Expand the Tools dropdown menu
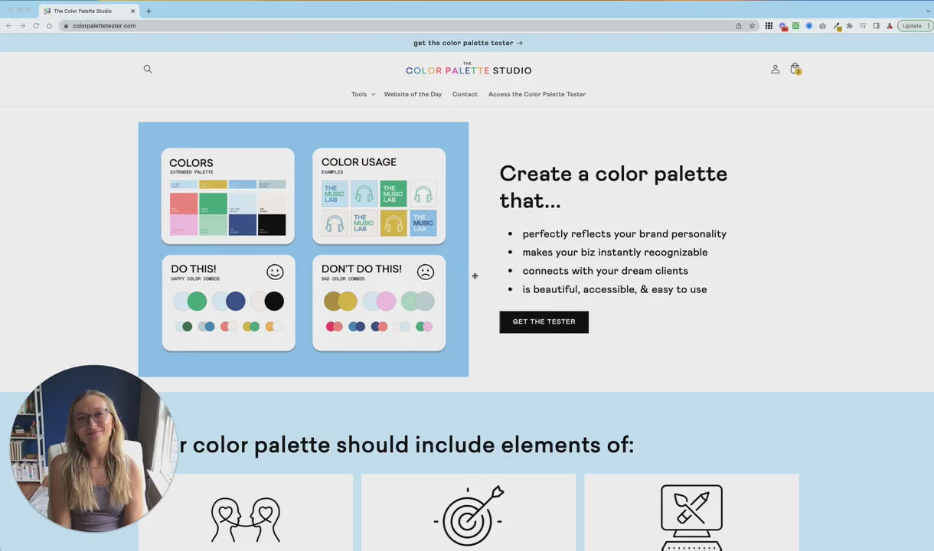Screen dimensions: 934x551 (363, 94)
